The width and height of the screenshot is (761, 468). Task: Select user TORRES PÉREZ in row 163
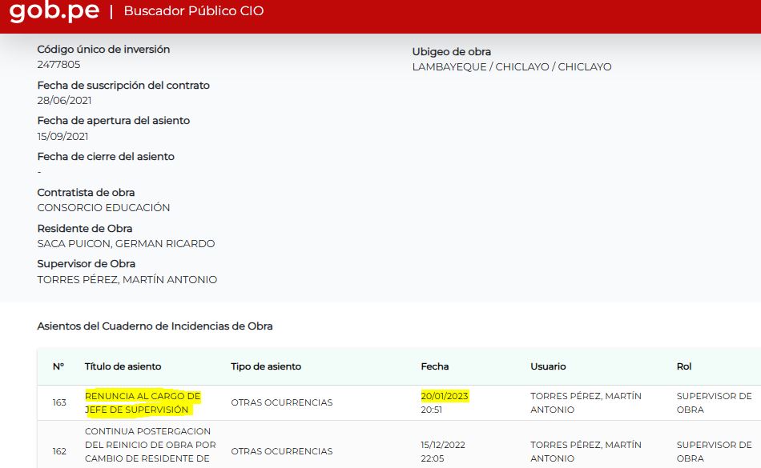click(586, 402)
